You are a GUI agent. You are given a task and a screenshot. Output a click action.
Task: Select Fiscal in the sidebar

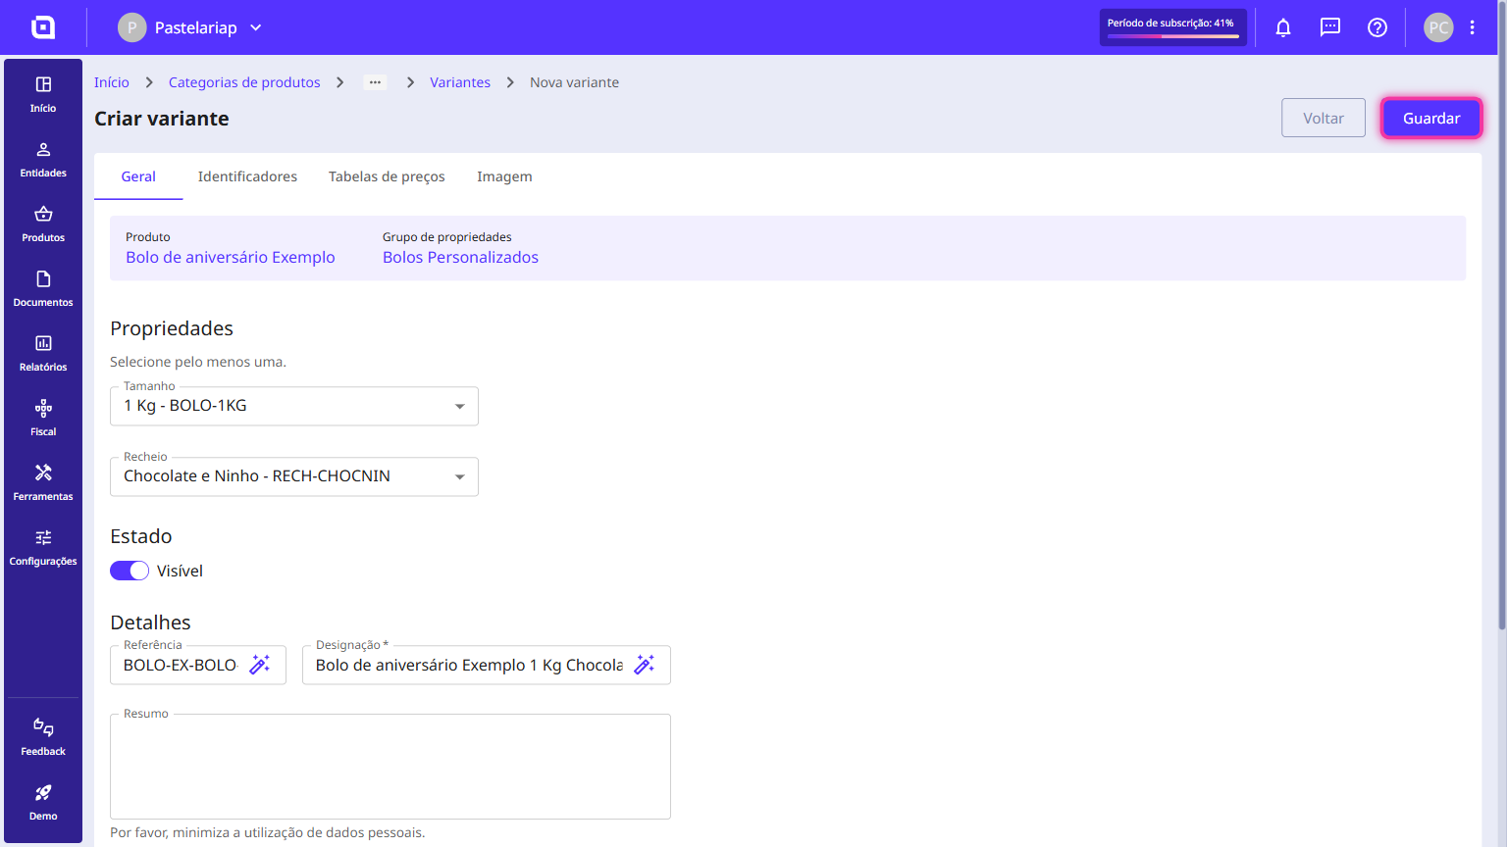[x=43, y=418]
